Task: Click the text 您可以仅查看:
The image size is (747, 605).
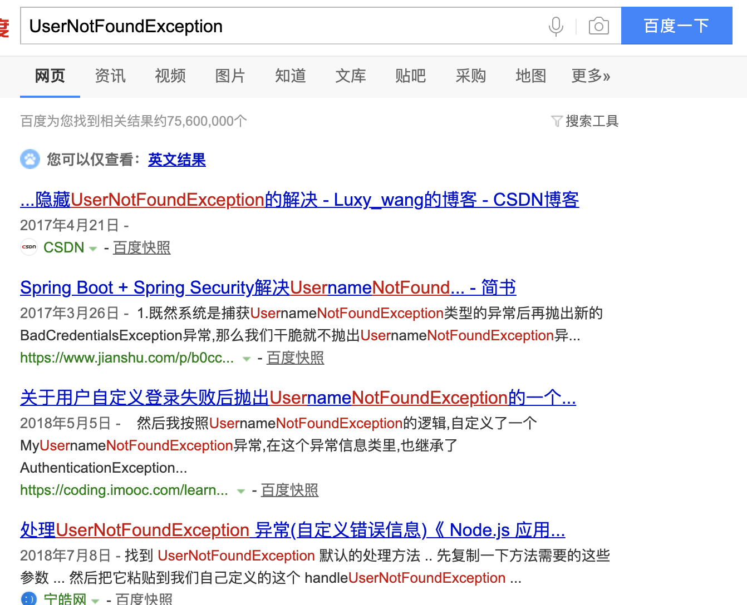Action: coord(94,160)
